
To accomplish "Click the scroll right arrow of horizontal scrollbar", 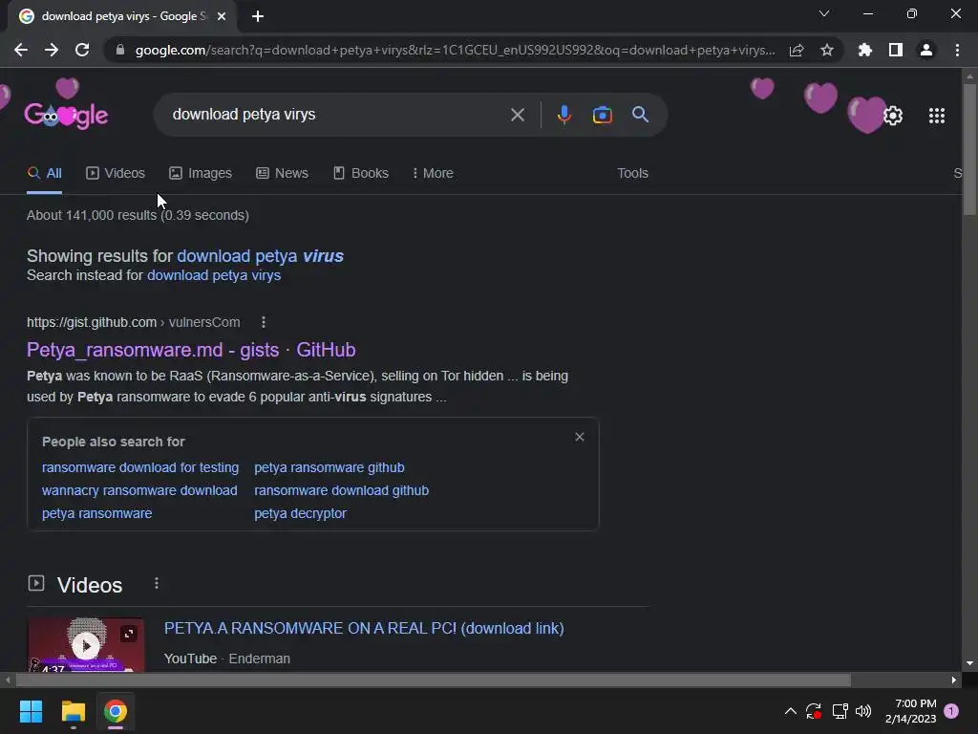I will tap(954, 680).
